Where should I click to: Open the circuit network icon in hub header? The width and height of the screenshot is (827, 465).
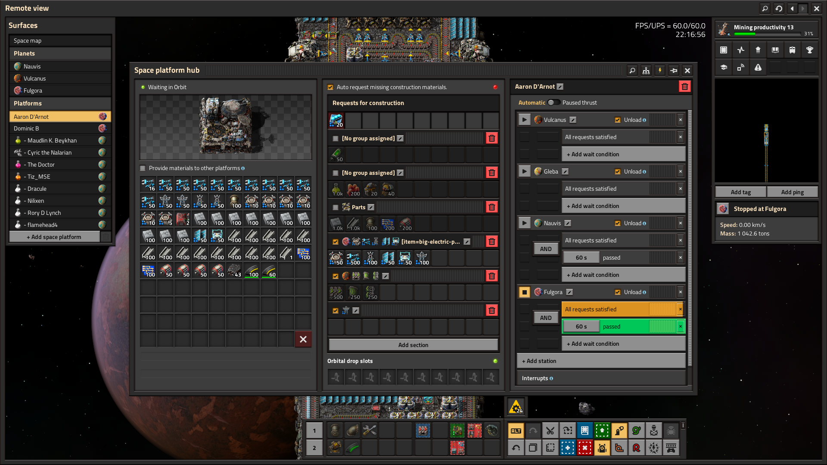(646, 71)
